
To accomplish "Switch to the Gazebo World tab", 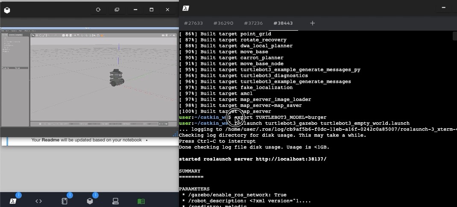I will click(5, 35).
